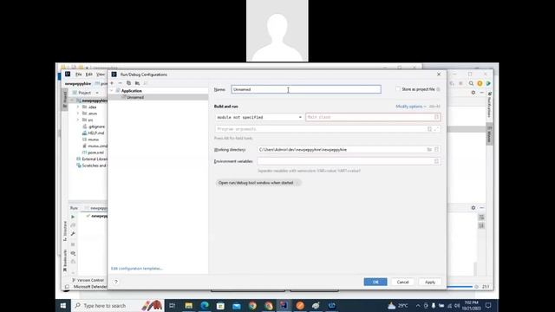
Task: Remove the selected configuration with the minus icon
Action: point(120,83)
